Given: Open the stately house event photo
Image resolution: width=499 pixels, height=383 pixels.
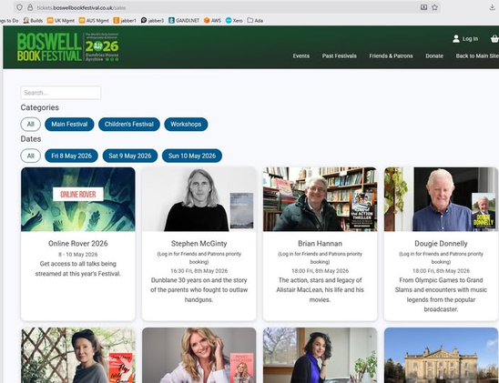Looking at the screenshot, I should pos(441,356).
